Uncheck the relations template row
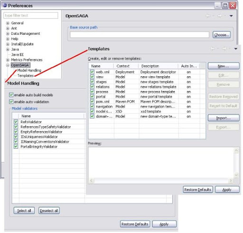This screenshot has width=243, height=233. [x=92, y=87]
